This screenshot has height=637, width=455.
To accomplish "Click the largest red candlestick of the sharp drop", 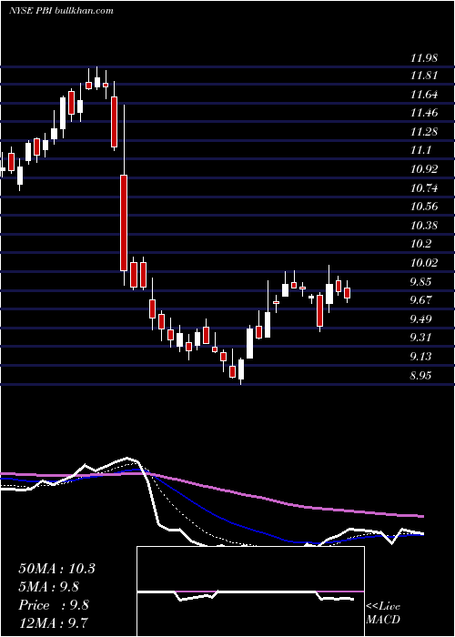I will pos(124,223).
